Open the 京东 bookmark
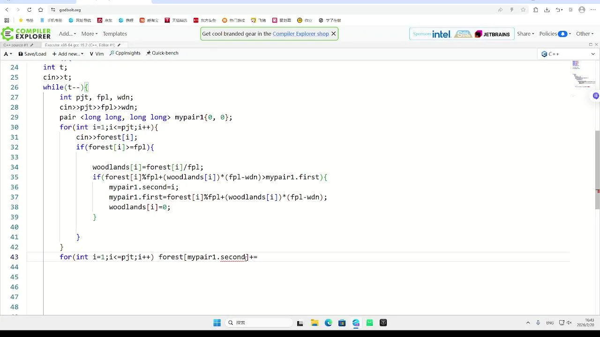 point(105,21)
